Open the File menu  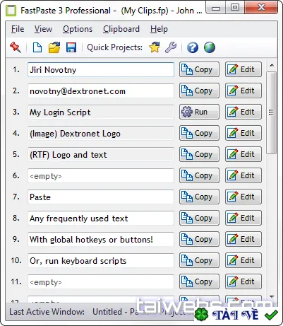pyautogui.click(x=18, y=29)
